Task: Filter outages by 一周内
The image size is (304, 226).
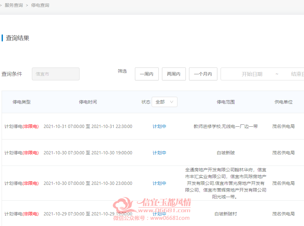Action: 147,74
